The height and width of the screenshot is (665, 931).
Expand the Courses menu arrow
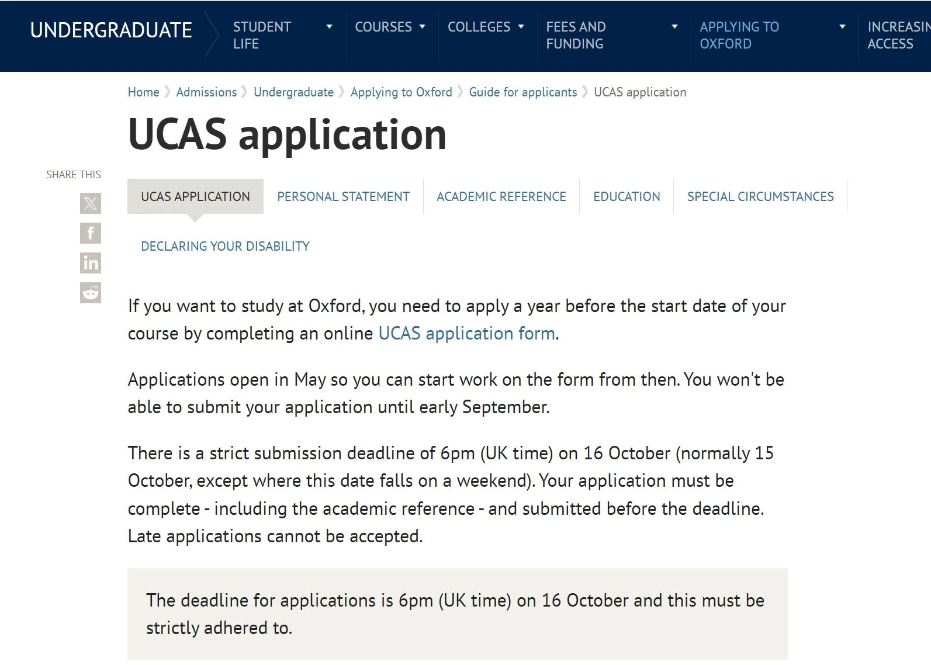422,27
